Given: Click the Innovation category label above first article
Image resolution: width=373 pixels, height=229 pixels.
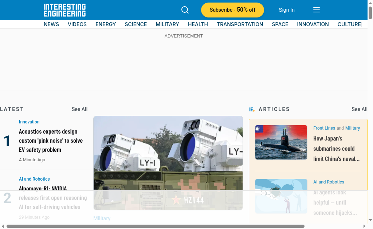Looking at the screenshot, I should [x=29, y=122].
